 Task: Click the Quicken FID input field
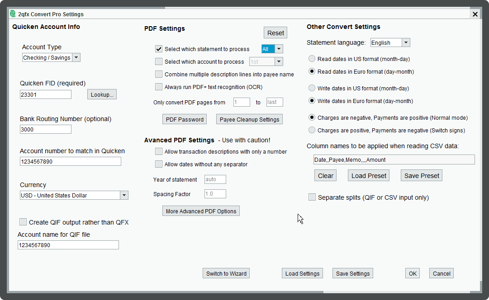46,95
